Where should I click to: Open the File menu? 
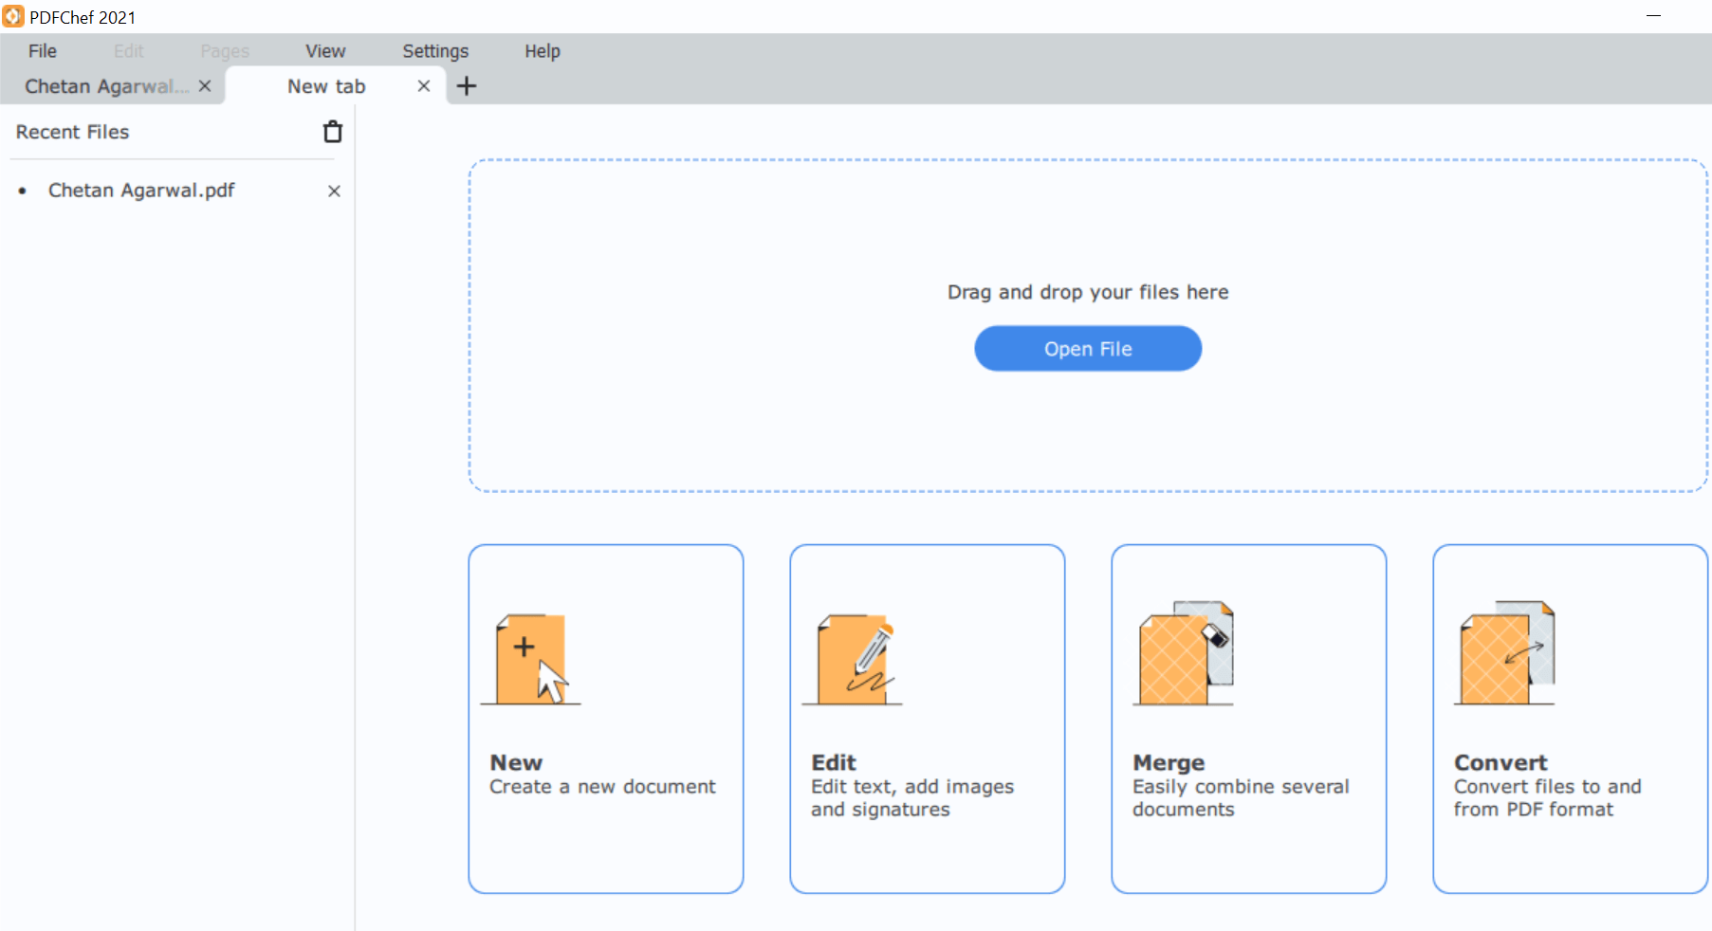click(x=42, y=50)
